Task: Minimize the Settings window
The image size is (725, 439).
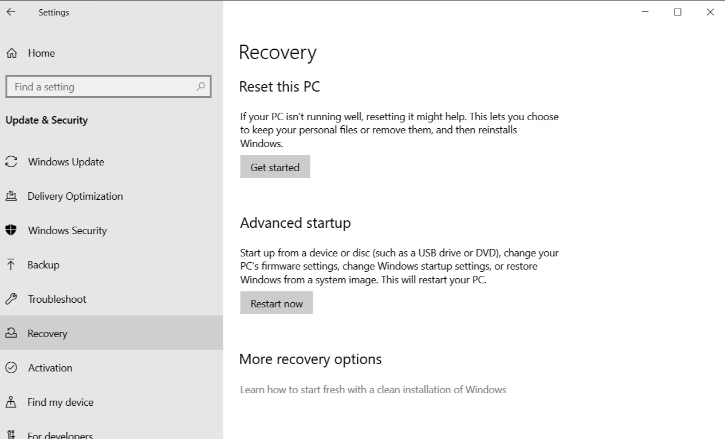Action: [x=645, y=12]
